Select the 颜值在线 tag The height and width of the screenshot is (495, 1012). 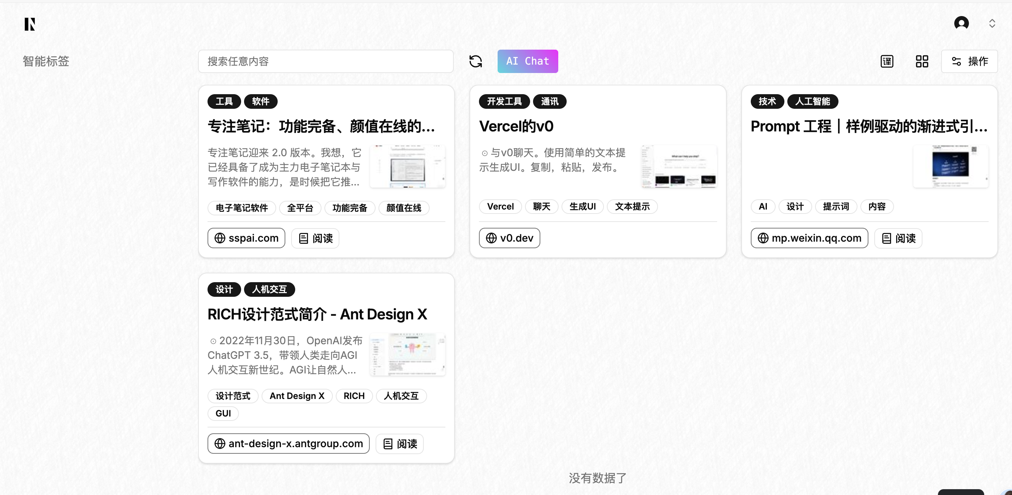403,208
